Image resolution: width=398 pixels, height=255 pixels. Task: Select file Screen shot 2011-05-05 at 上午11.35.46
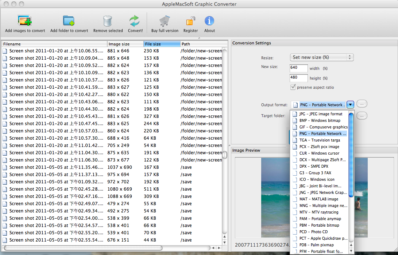coord(112,167)
